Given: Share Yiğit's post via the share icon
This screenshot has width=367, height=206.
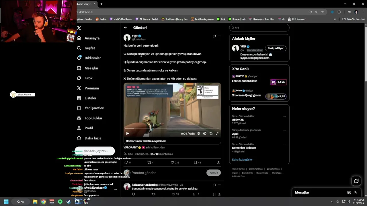Looking at the screenshot, I should (218, 163).
